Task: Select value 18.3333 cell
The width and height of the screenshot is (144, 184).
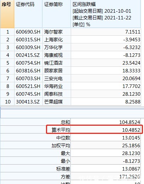Action: click(106, 71)
